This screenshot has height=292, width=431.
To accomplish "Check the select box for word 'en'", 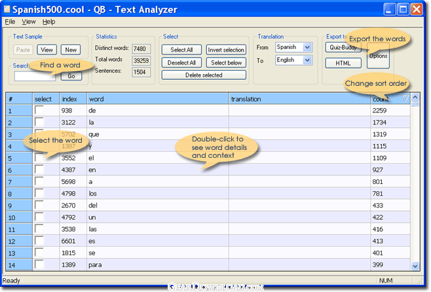I will [x=39, y=170].
